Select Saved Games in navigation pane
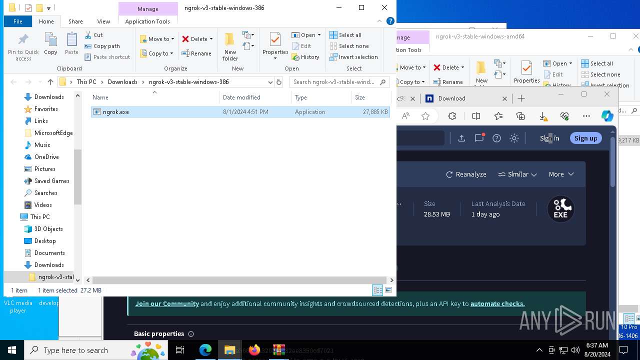The height and width of the screenshot is (360, 640). point(51,181)
